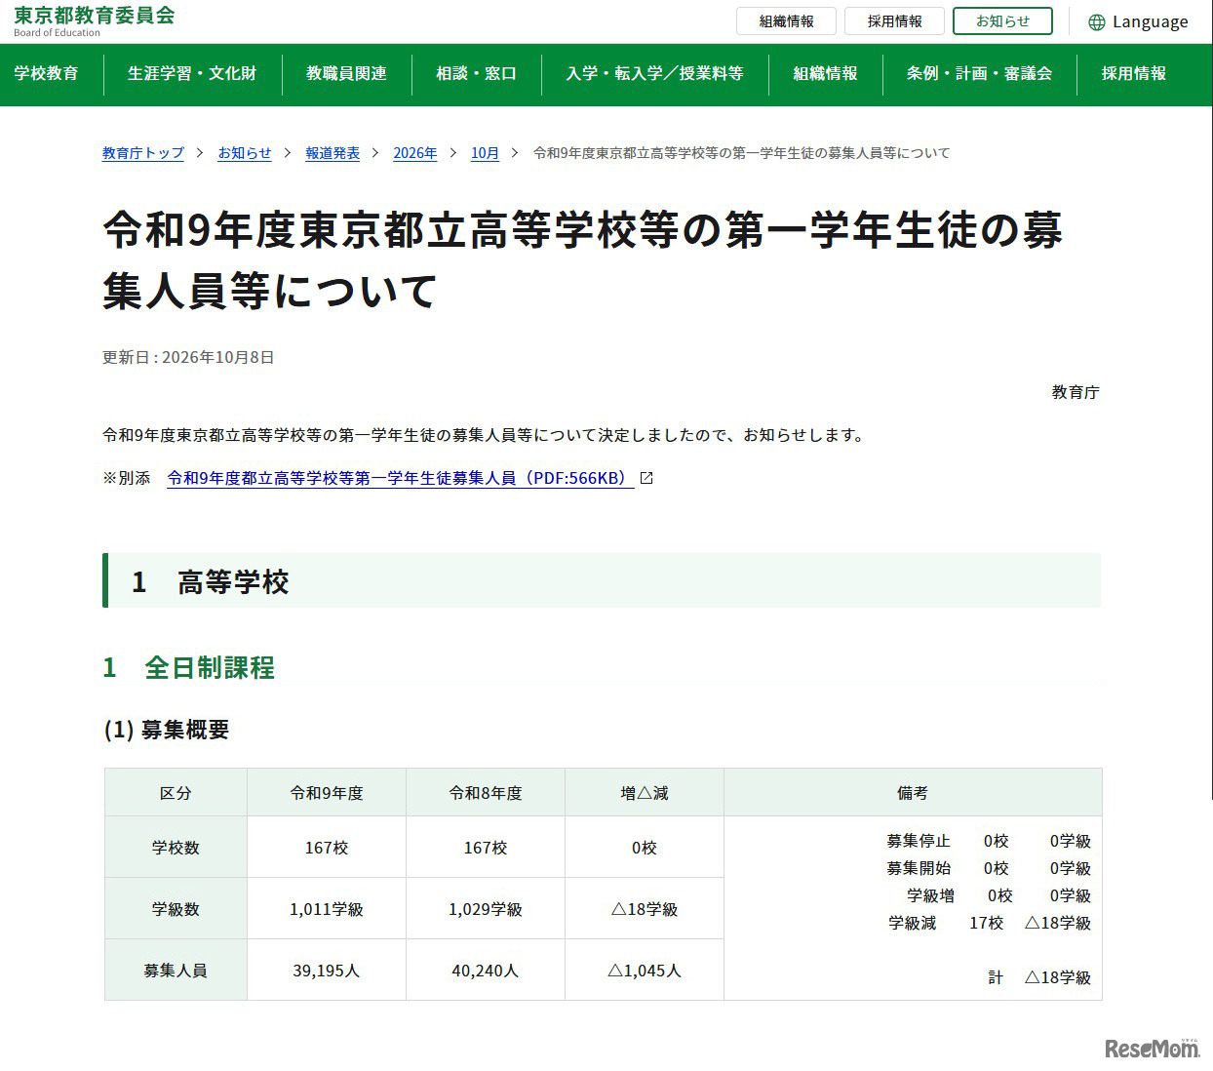This screenshot has width=1213, height=1071.
Task: Click the main page title heading
Action: click(x=583, y=260)
